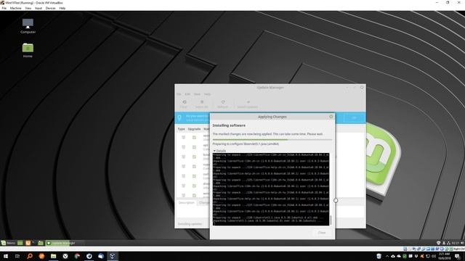This screenshot has height=261, width=465.
Task: Toggle the upgrade checkbox in the first update row
Action: [x=194, y=138]
